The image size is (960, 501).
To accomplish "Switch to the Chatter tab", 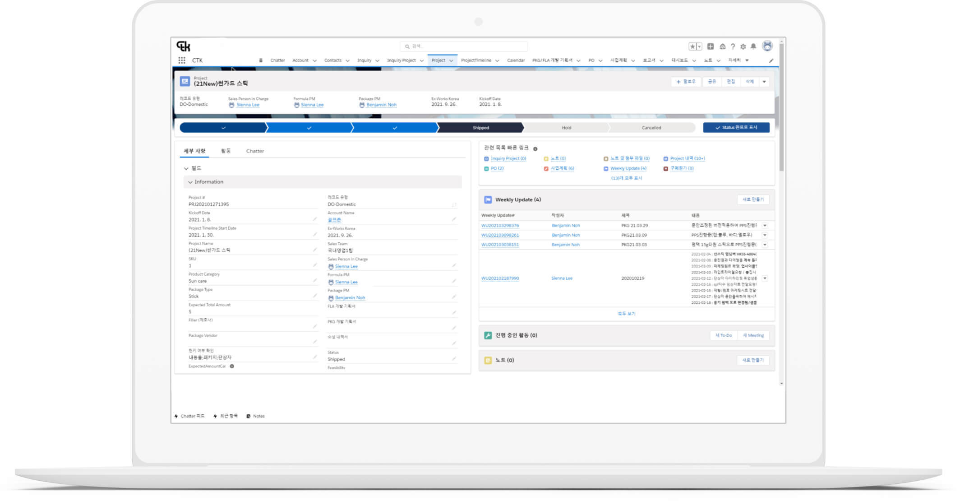I will pyautogui.click(x=255, y=151).
